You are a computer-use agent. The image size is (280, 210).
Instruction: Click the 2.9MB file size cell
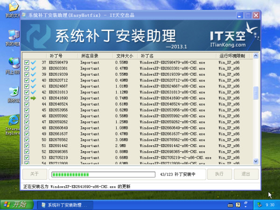pos(120,146)
